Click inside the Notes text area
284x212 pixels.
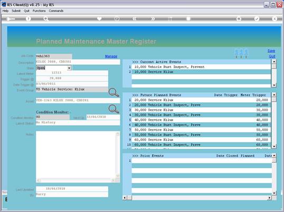coord(75,155)
